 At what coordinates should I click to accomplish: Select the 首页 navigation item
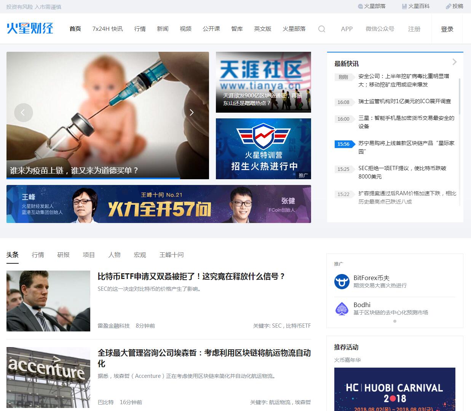75,29
